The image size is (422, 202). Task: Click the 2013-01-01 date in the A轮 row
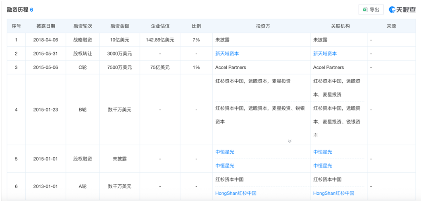coord(46,186)
